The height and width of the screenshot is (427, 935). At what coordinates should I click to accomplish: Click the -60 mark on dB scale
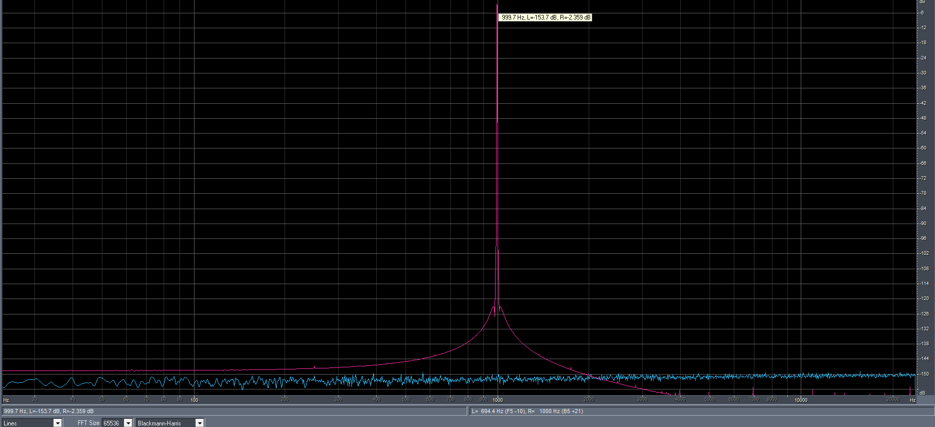(924, 148)
